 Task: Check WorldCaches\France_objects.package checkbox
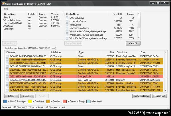point(67,38)
